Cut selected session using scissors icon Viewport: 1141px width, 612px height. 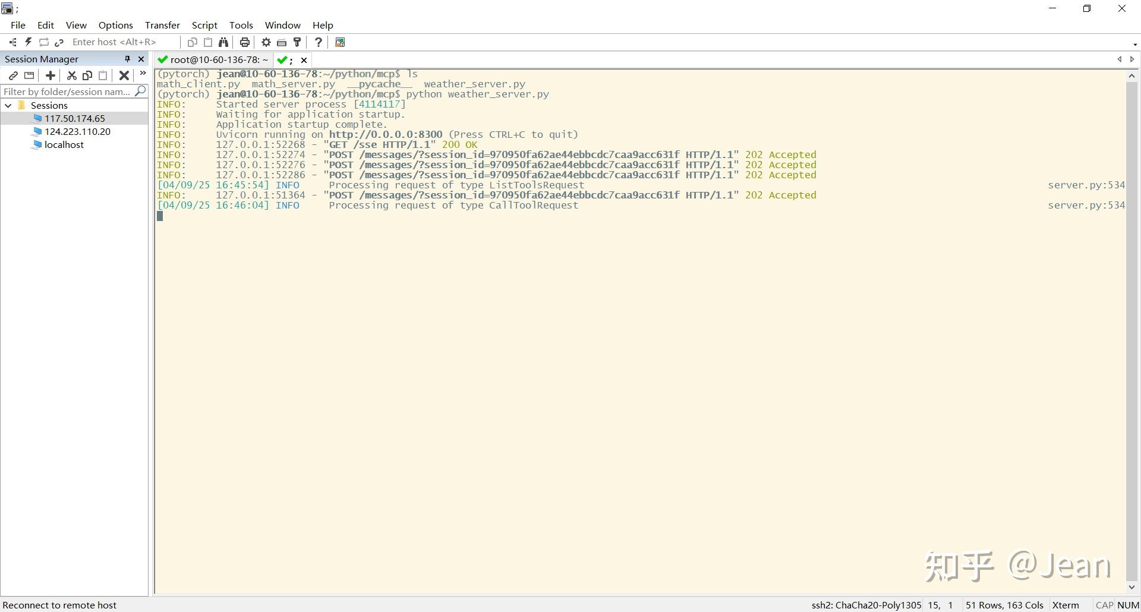click(71, 75)
